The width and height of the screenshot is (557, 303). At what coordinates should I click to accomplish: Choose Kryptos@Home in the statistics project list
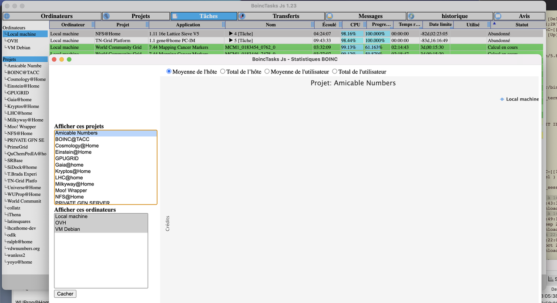(x=105, y=172)
